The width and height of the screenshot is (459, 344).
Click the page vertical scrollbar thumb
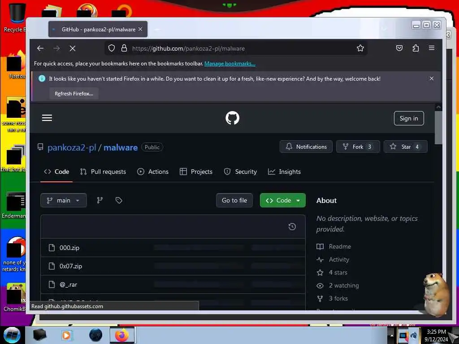click(x=438, y=128)
